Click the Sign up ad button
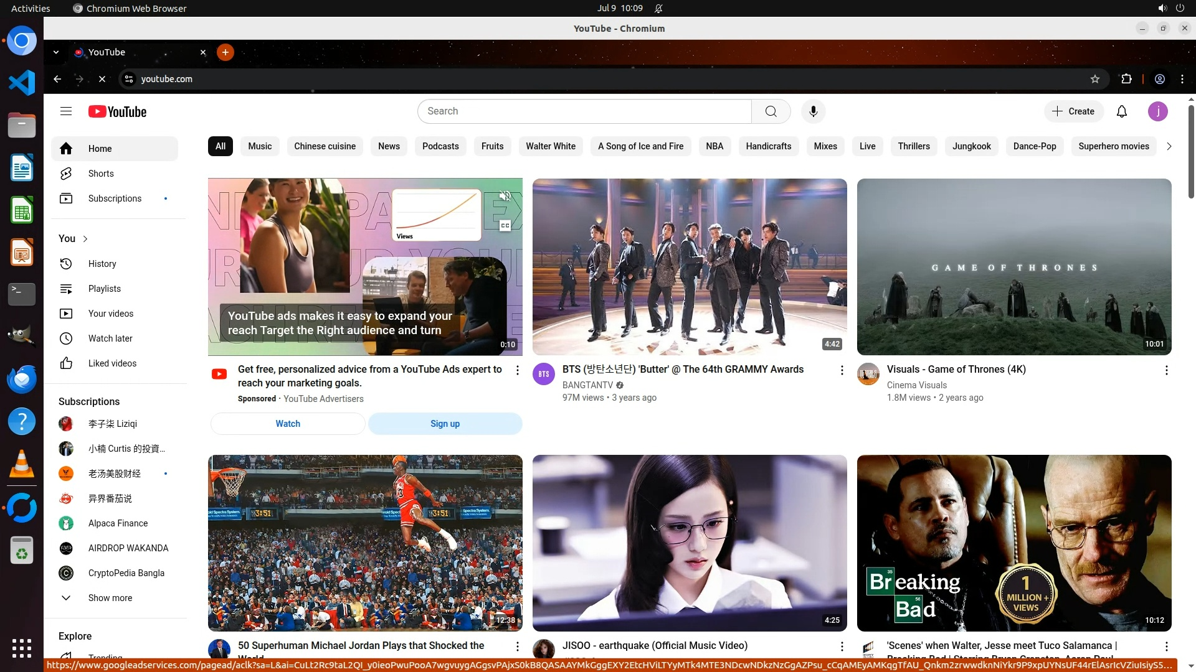 click(445, 424)
